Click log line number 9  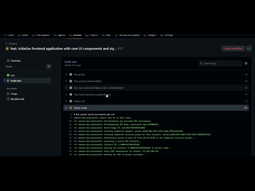tap(71, 118)
